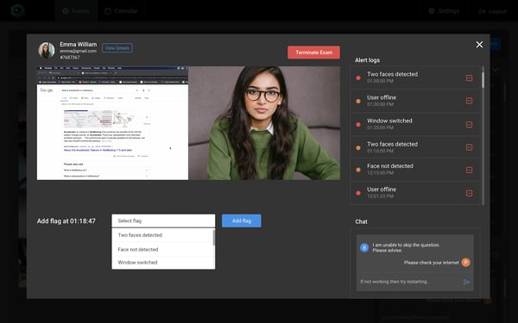Image resolution: width=518 pixels, height=323 pixels.
Task: Remove the User offline 01:30 PM alert
Action: (x=469, y=101)
